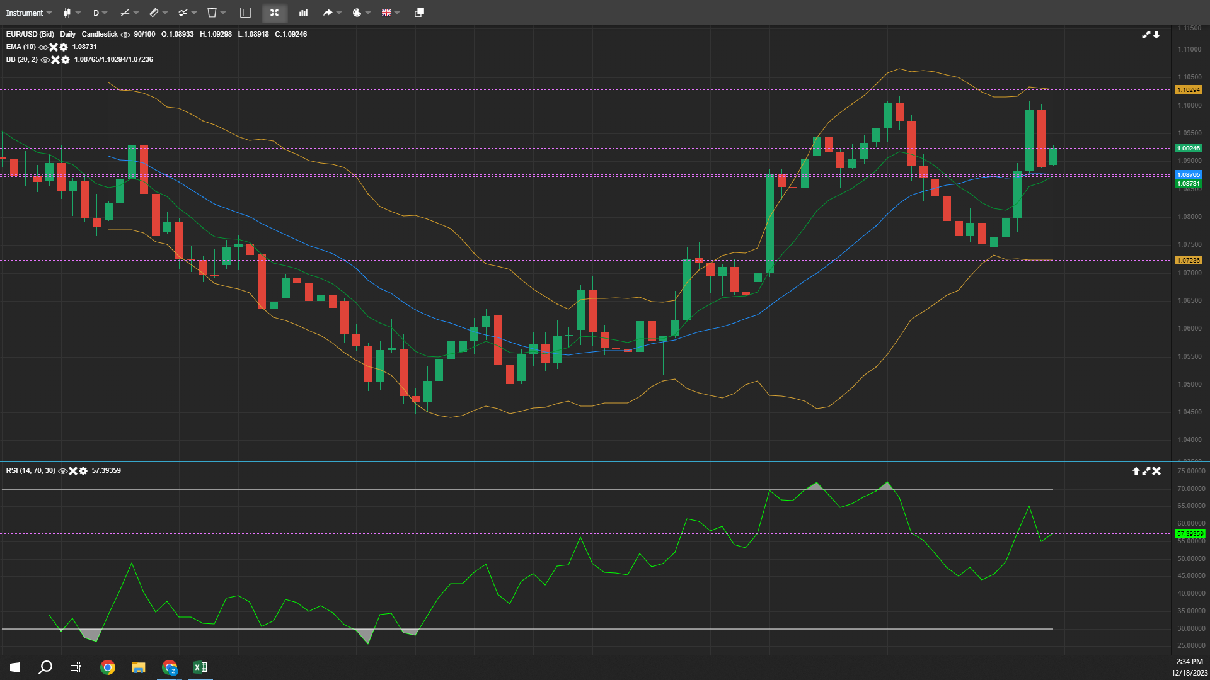
Task: Open EMA (10) settings gear
Action: point(64,47)
